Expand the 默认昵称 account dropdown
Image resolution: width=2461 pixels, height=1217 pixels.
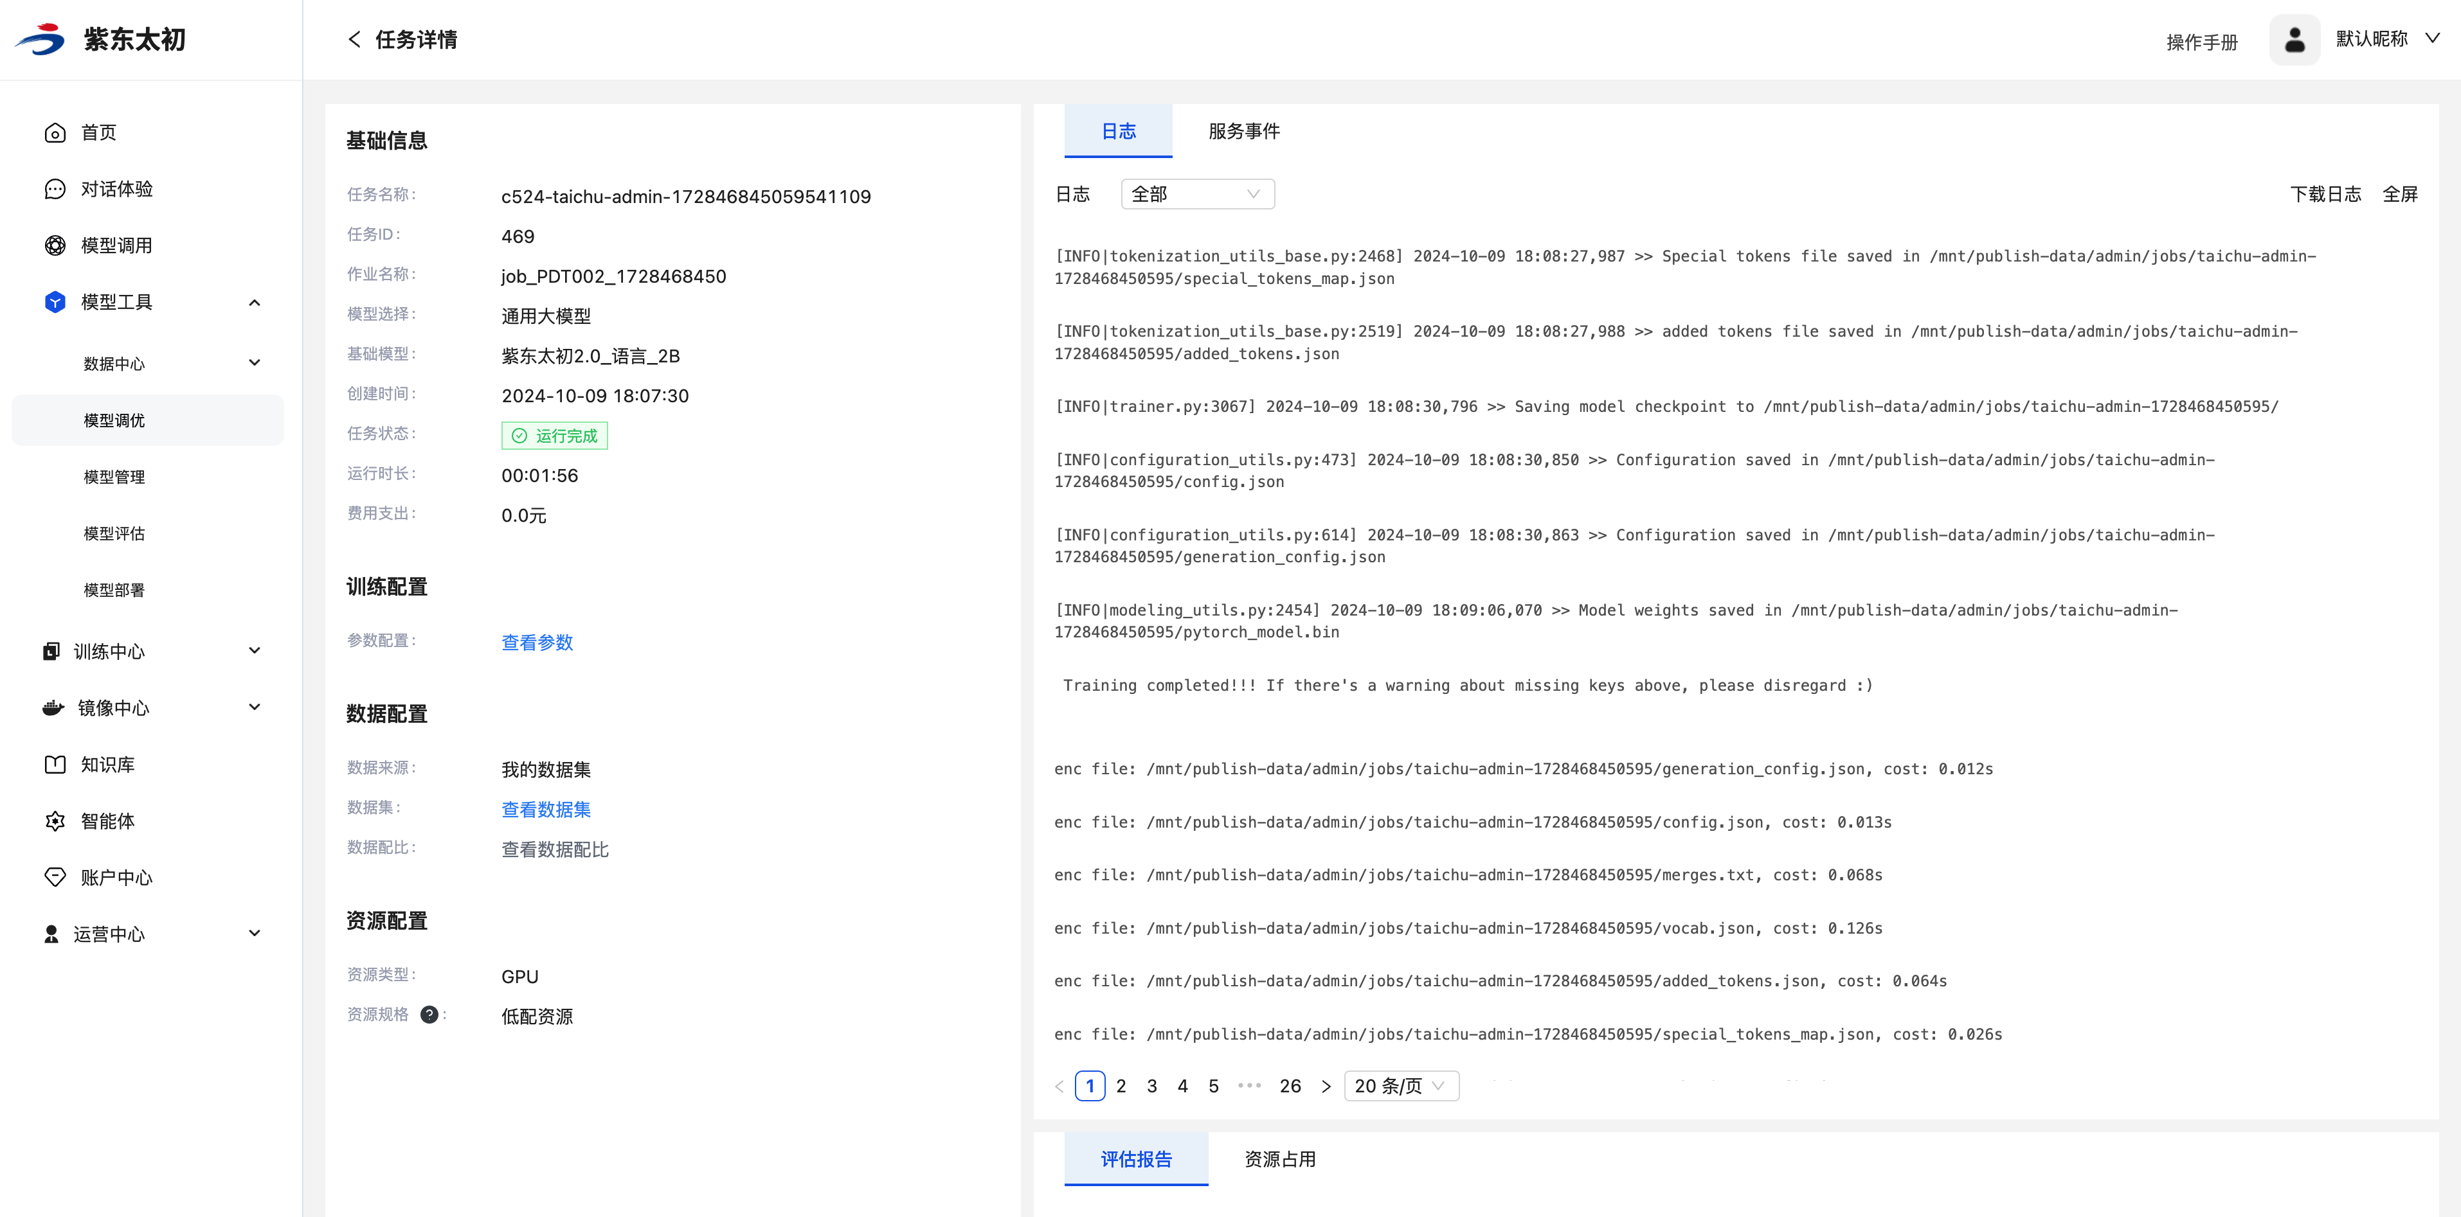click(2432, 38)
